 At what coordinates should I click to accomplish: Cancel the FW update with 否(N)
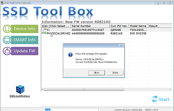[x=115, y=73]
